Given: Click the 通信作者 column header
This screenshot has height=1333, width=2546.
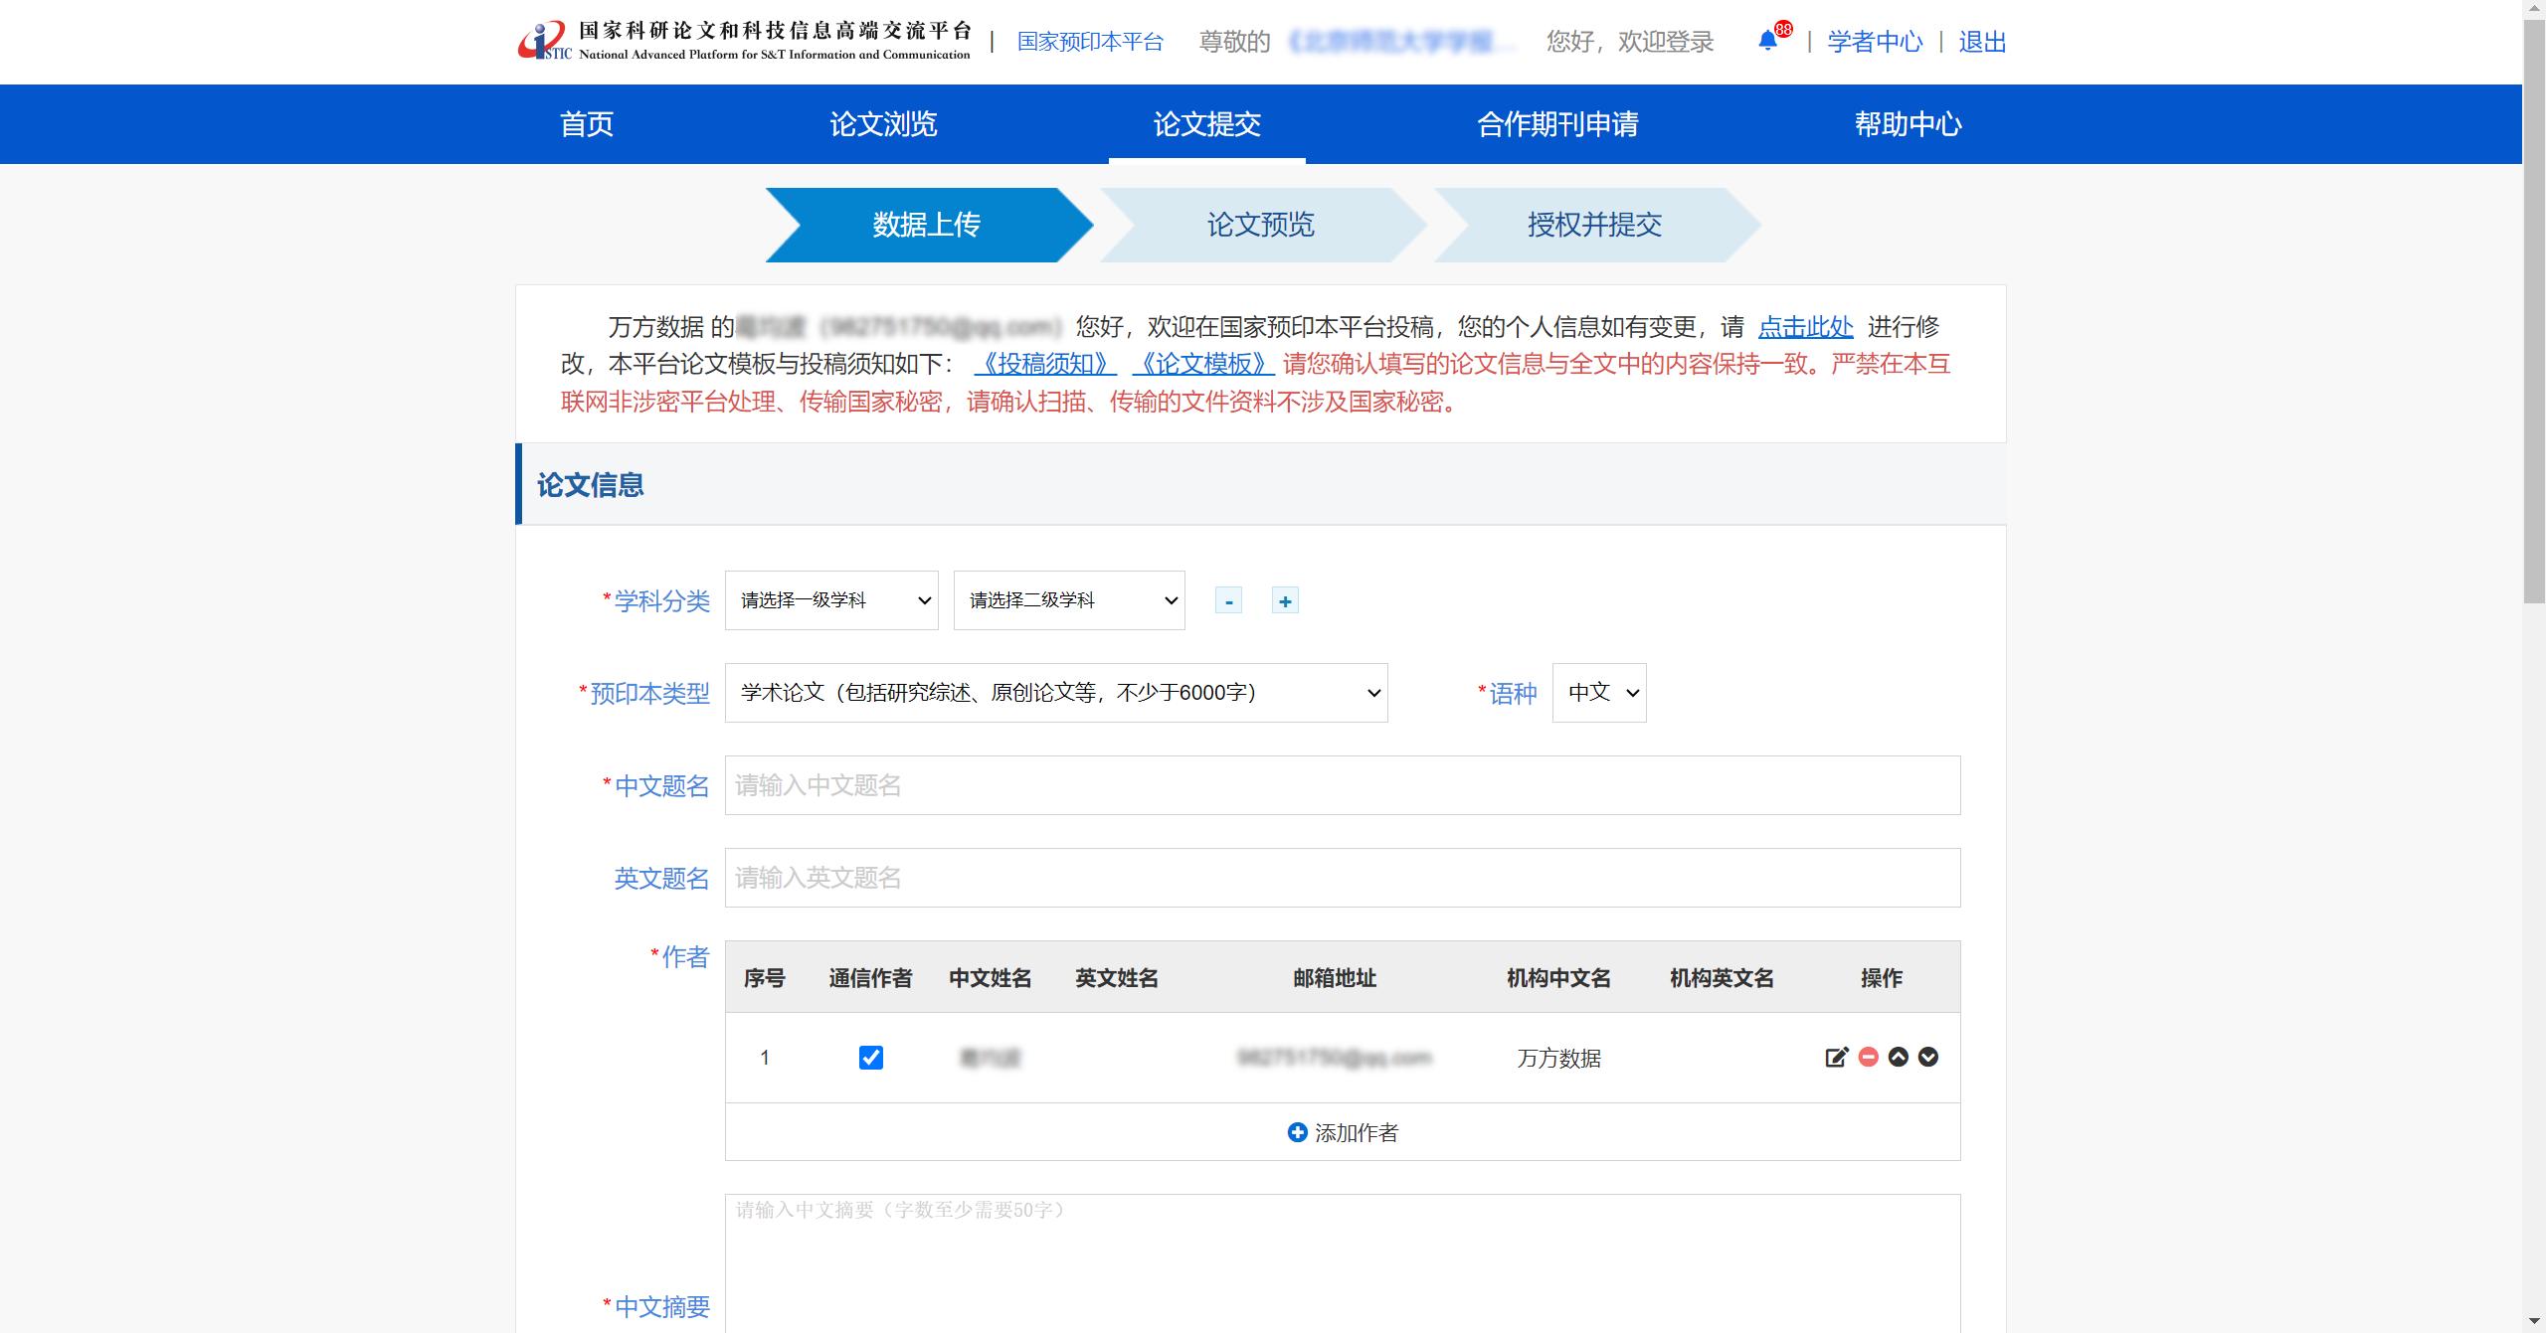Looking at the screenshot, I should tap(870, 978).
